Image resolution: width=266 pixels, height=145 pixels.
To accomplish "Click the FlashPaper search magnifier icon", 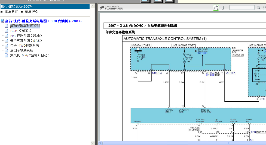I will (x=258, y=8).
